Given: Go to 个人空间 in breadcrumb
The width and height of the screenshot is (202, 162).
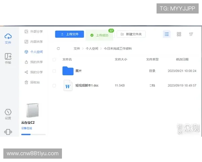Looking at the screenshot, I should coord(92,49).
